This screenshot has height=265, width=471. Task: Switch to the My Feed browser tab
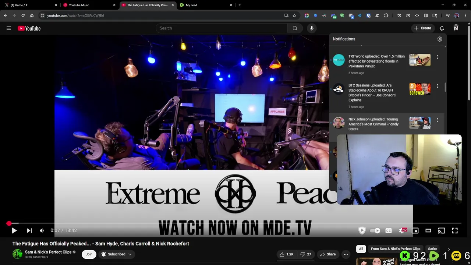click(206, 5)
